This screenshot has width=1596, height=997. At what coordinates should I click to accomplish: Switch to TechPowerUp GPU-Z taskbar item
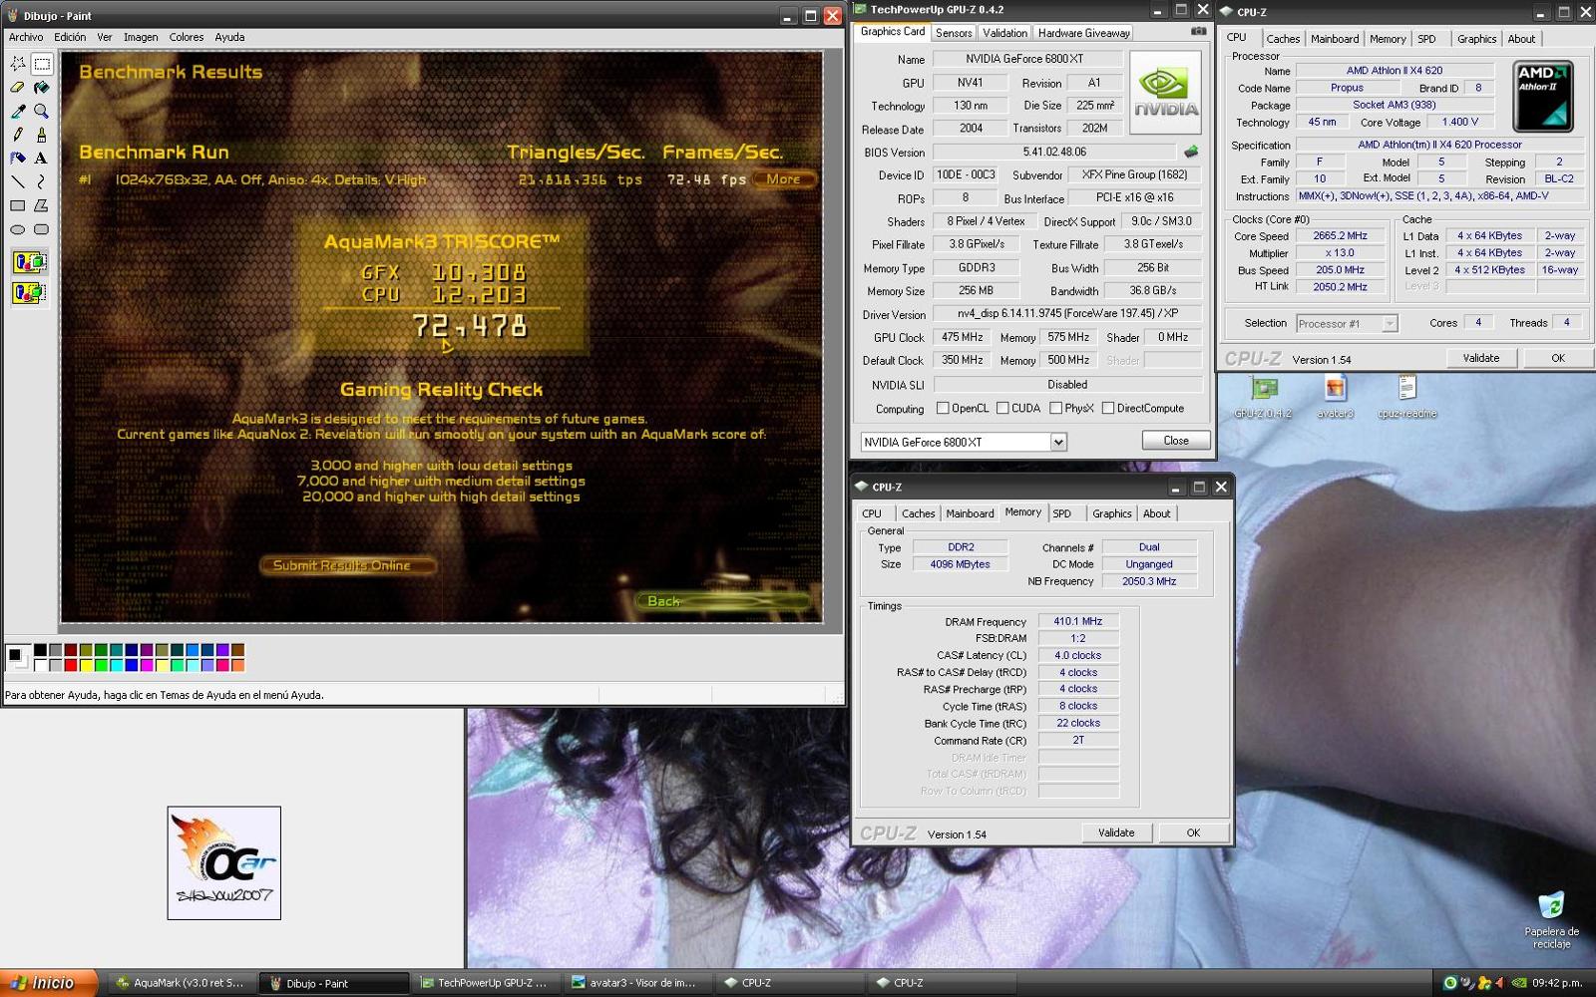(485, 983)
